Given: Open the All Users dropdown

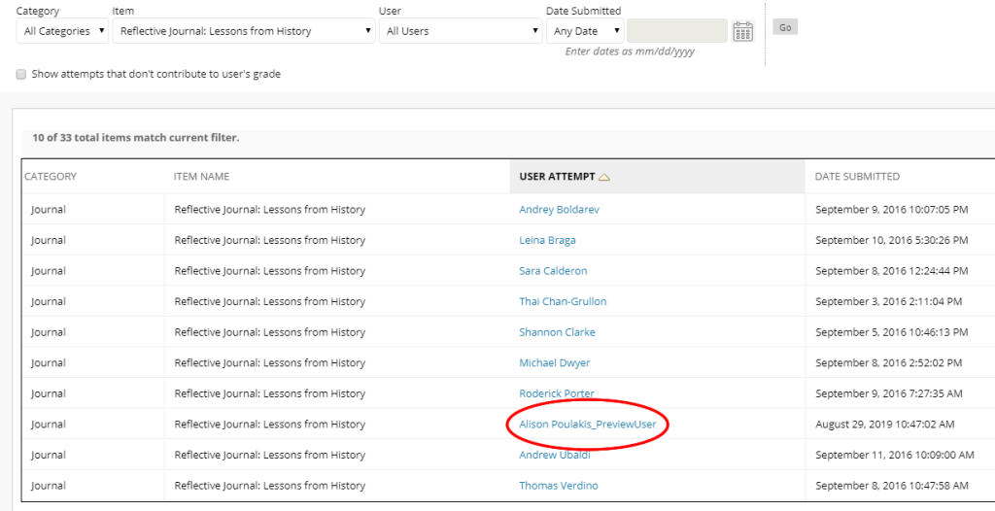Looking at the screenshot, I should (461, 31).
